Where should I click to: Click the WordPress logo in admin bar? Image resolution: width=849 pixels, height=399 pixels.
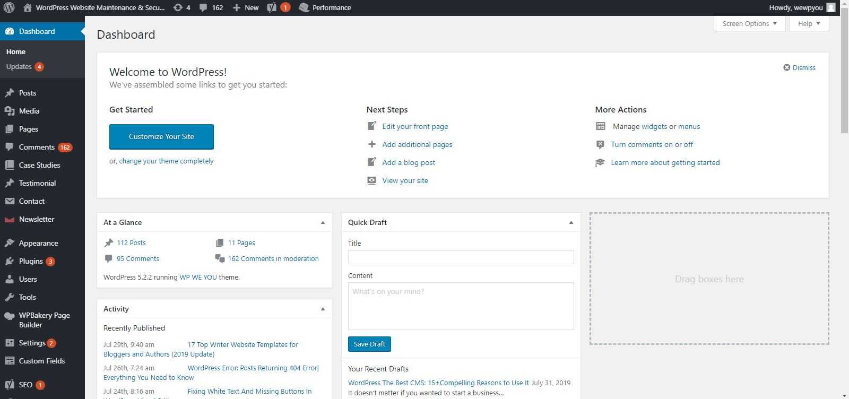(9, 7)
